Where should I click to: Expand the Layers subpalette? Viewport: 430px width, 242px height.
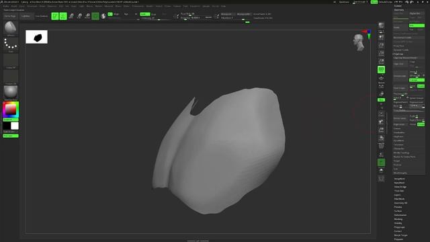[398, 195]
